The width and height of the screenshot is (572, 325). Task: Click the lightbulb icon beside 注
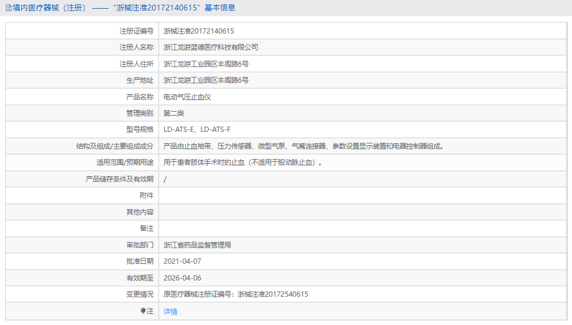[143, 311]
